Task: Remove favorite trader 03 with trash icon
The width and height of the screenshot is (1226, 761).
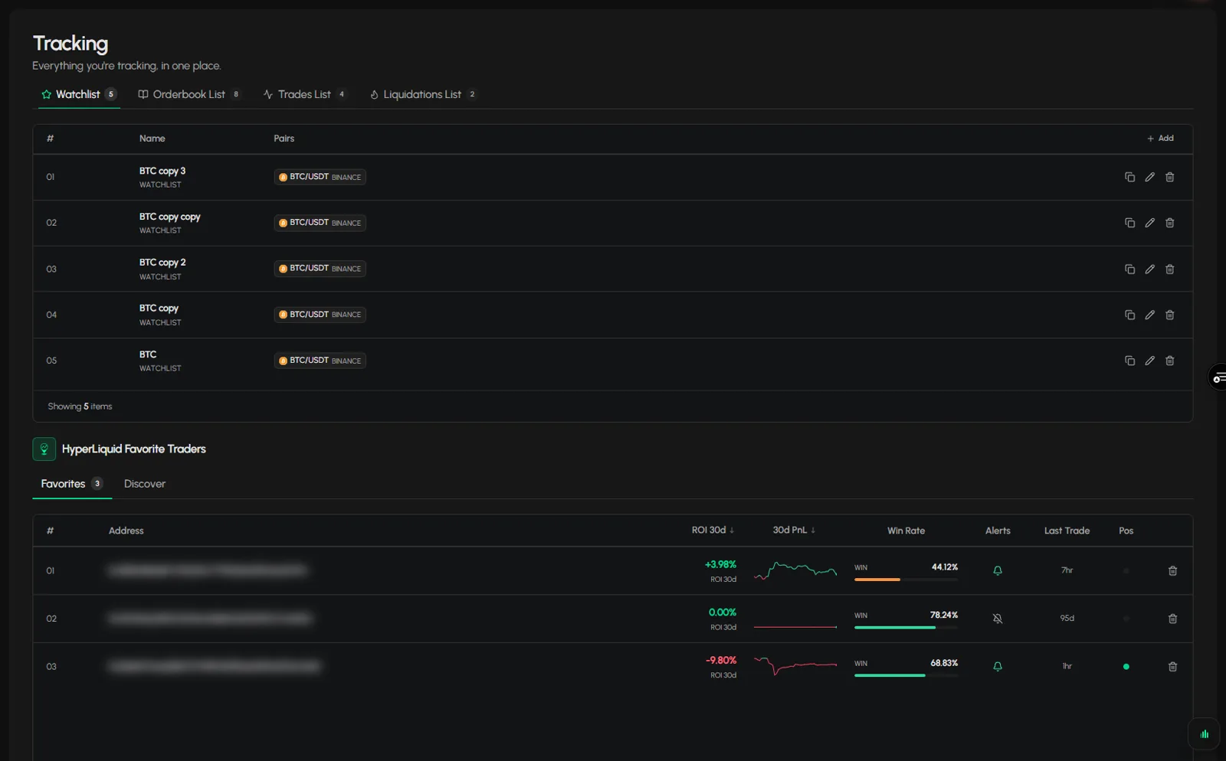Action: [1172, 667]
